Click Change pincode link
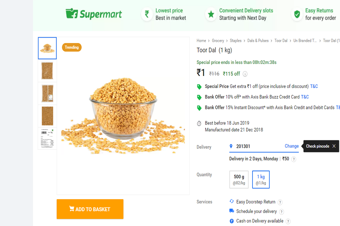340x226 pixels. (291, 146)
